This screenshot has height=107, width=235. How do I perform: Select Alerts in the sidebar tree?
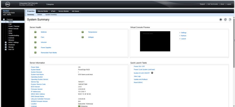(10, 31)
